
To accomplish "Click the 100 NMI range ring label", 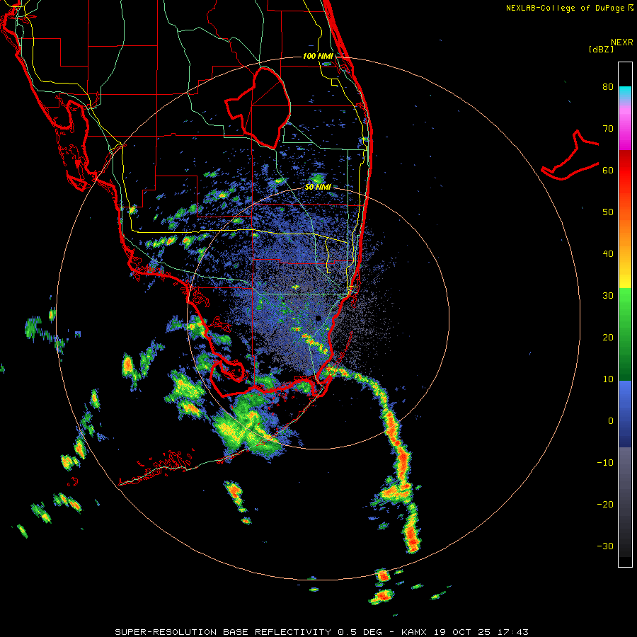I will pos(318,56).
